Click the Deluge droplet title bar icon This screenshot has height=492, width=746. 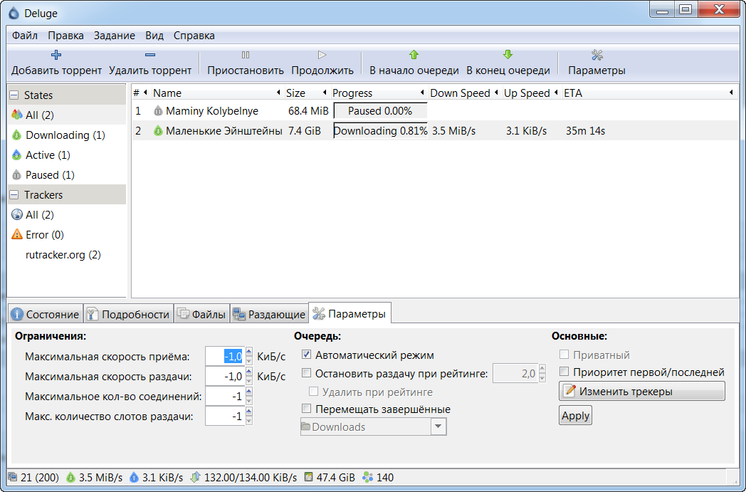click(x=14, y=13)
